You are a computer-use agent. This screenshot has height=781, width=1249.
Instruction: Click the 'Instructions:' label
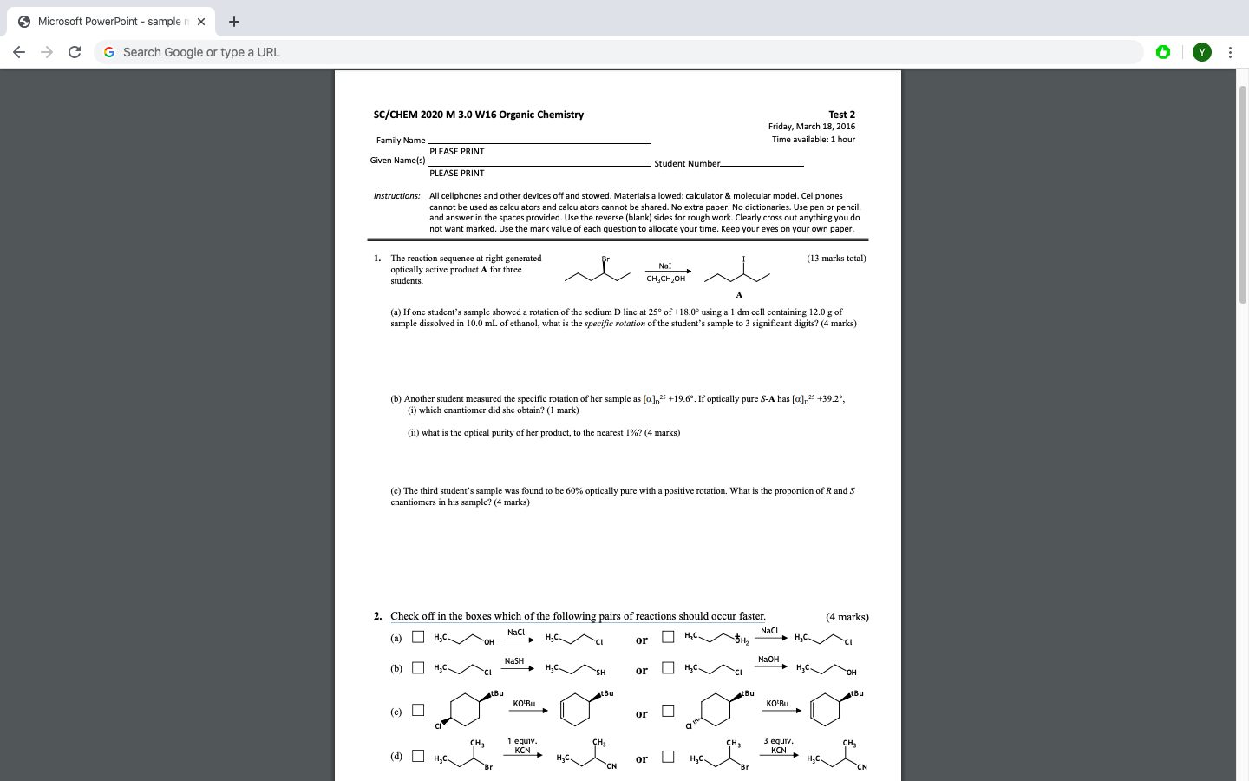click(x=396, y=196)
